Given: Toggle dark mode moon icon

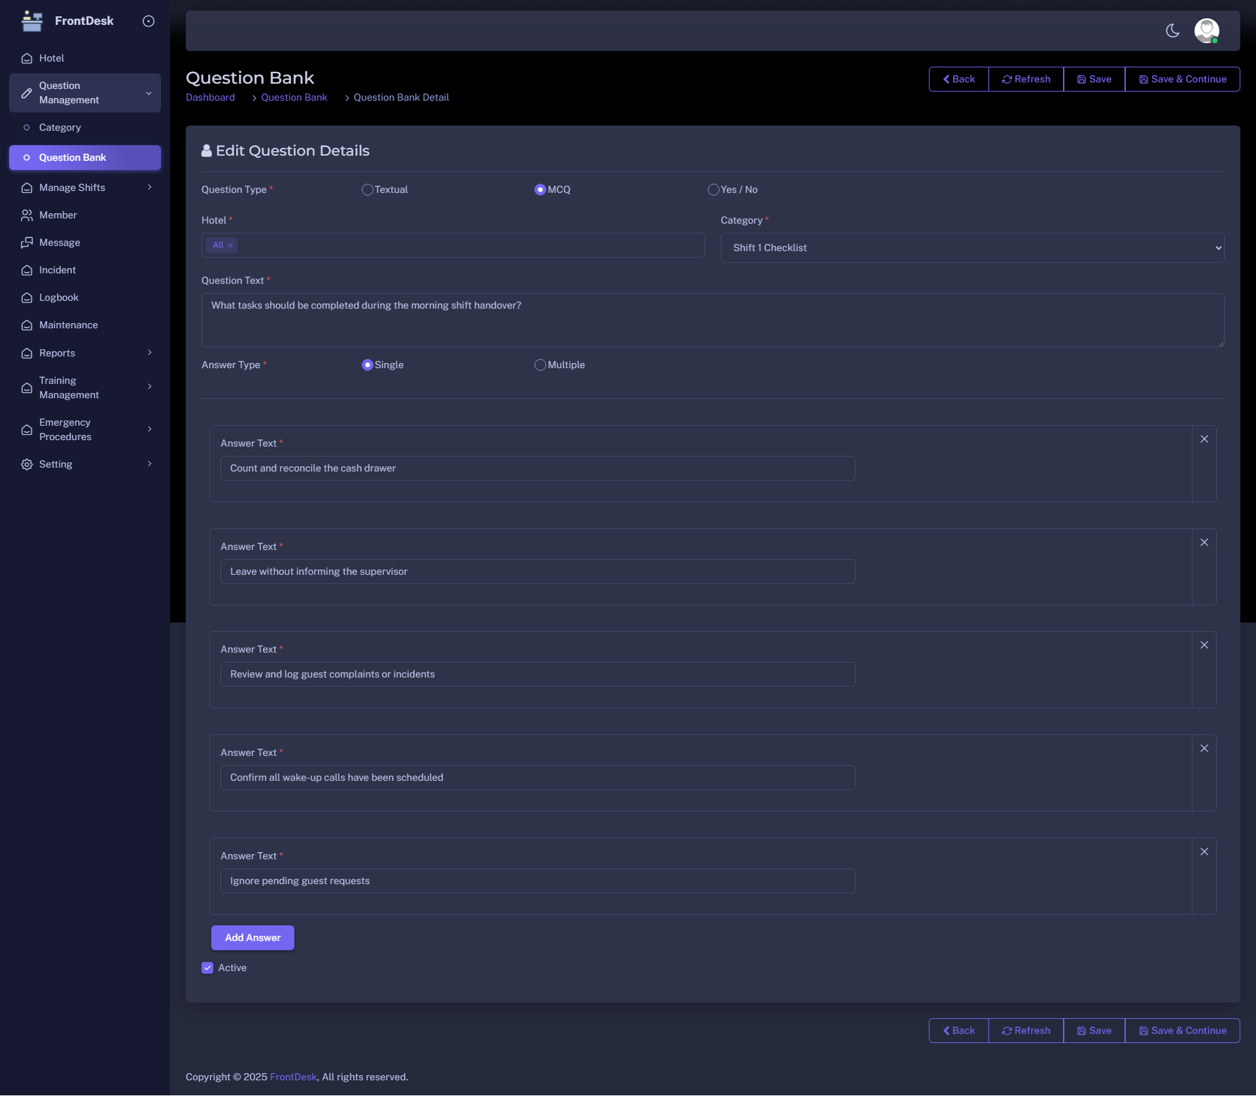Looking at the screenshot, I should click(x=1172, y=31).
